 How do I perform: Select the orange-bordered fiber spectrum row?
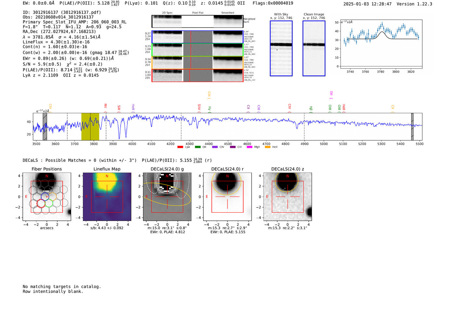(x=197, y=63)
